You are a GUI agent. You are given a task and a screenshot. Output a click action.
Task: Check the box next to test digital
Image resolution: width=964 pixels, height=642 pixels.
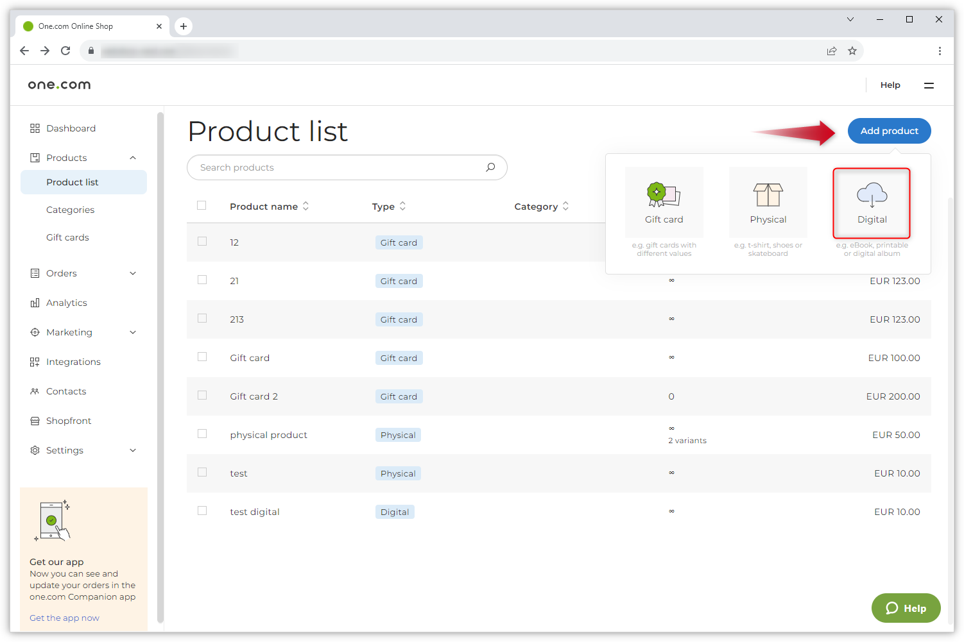202,511
